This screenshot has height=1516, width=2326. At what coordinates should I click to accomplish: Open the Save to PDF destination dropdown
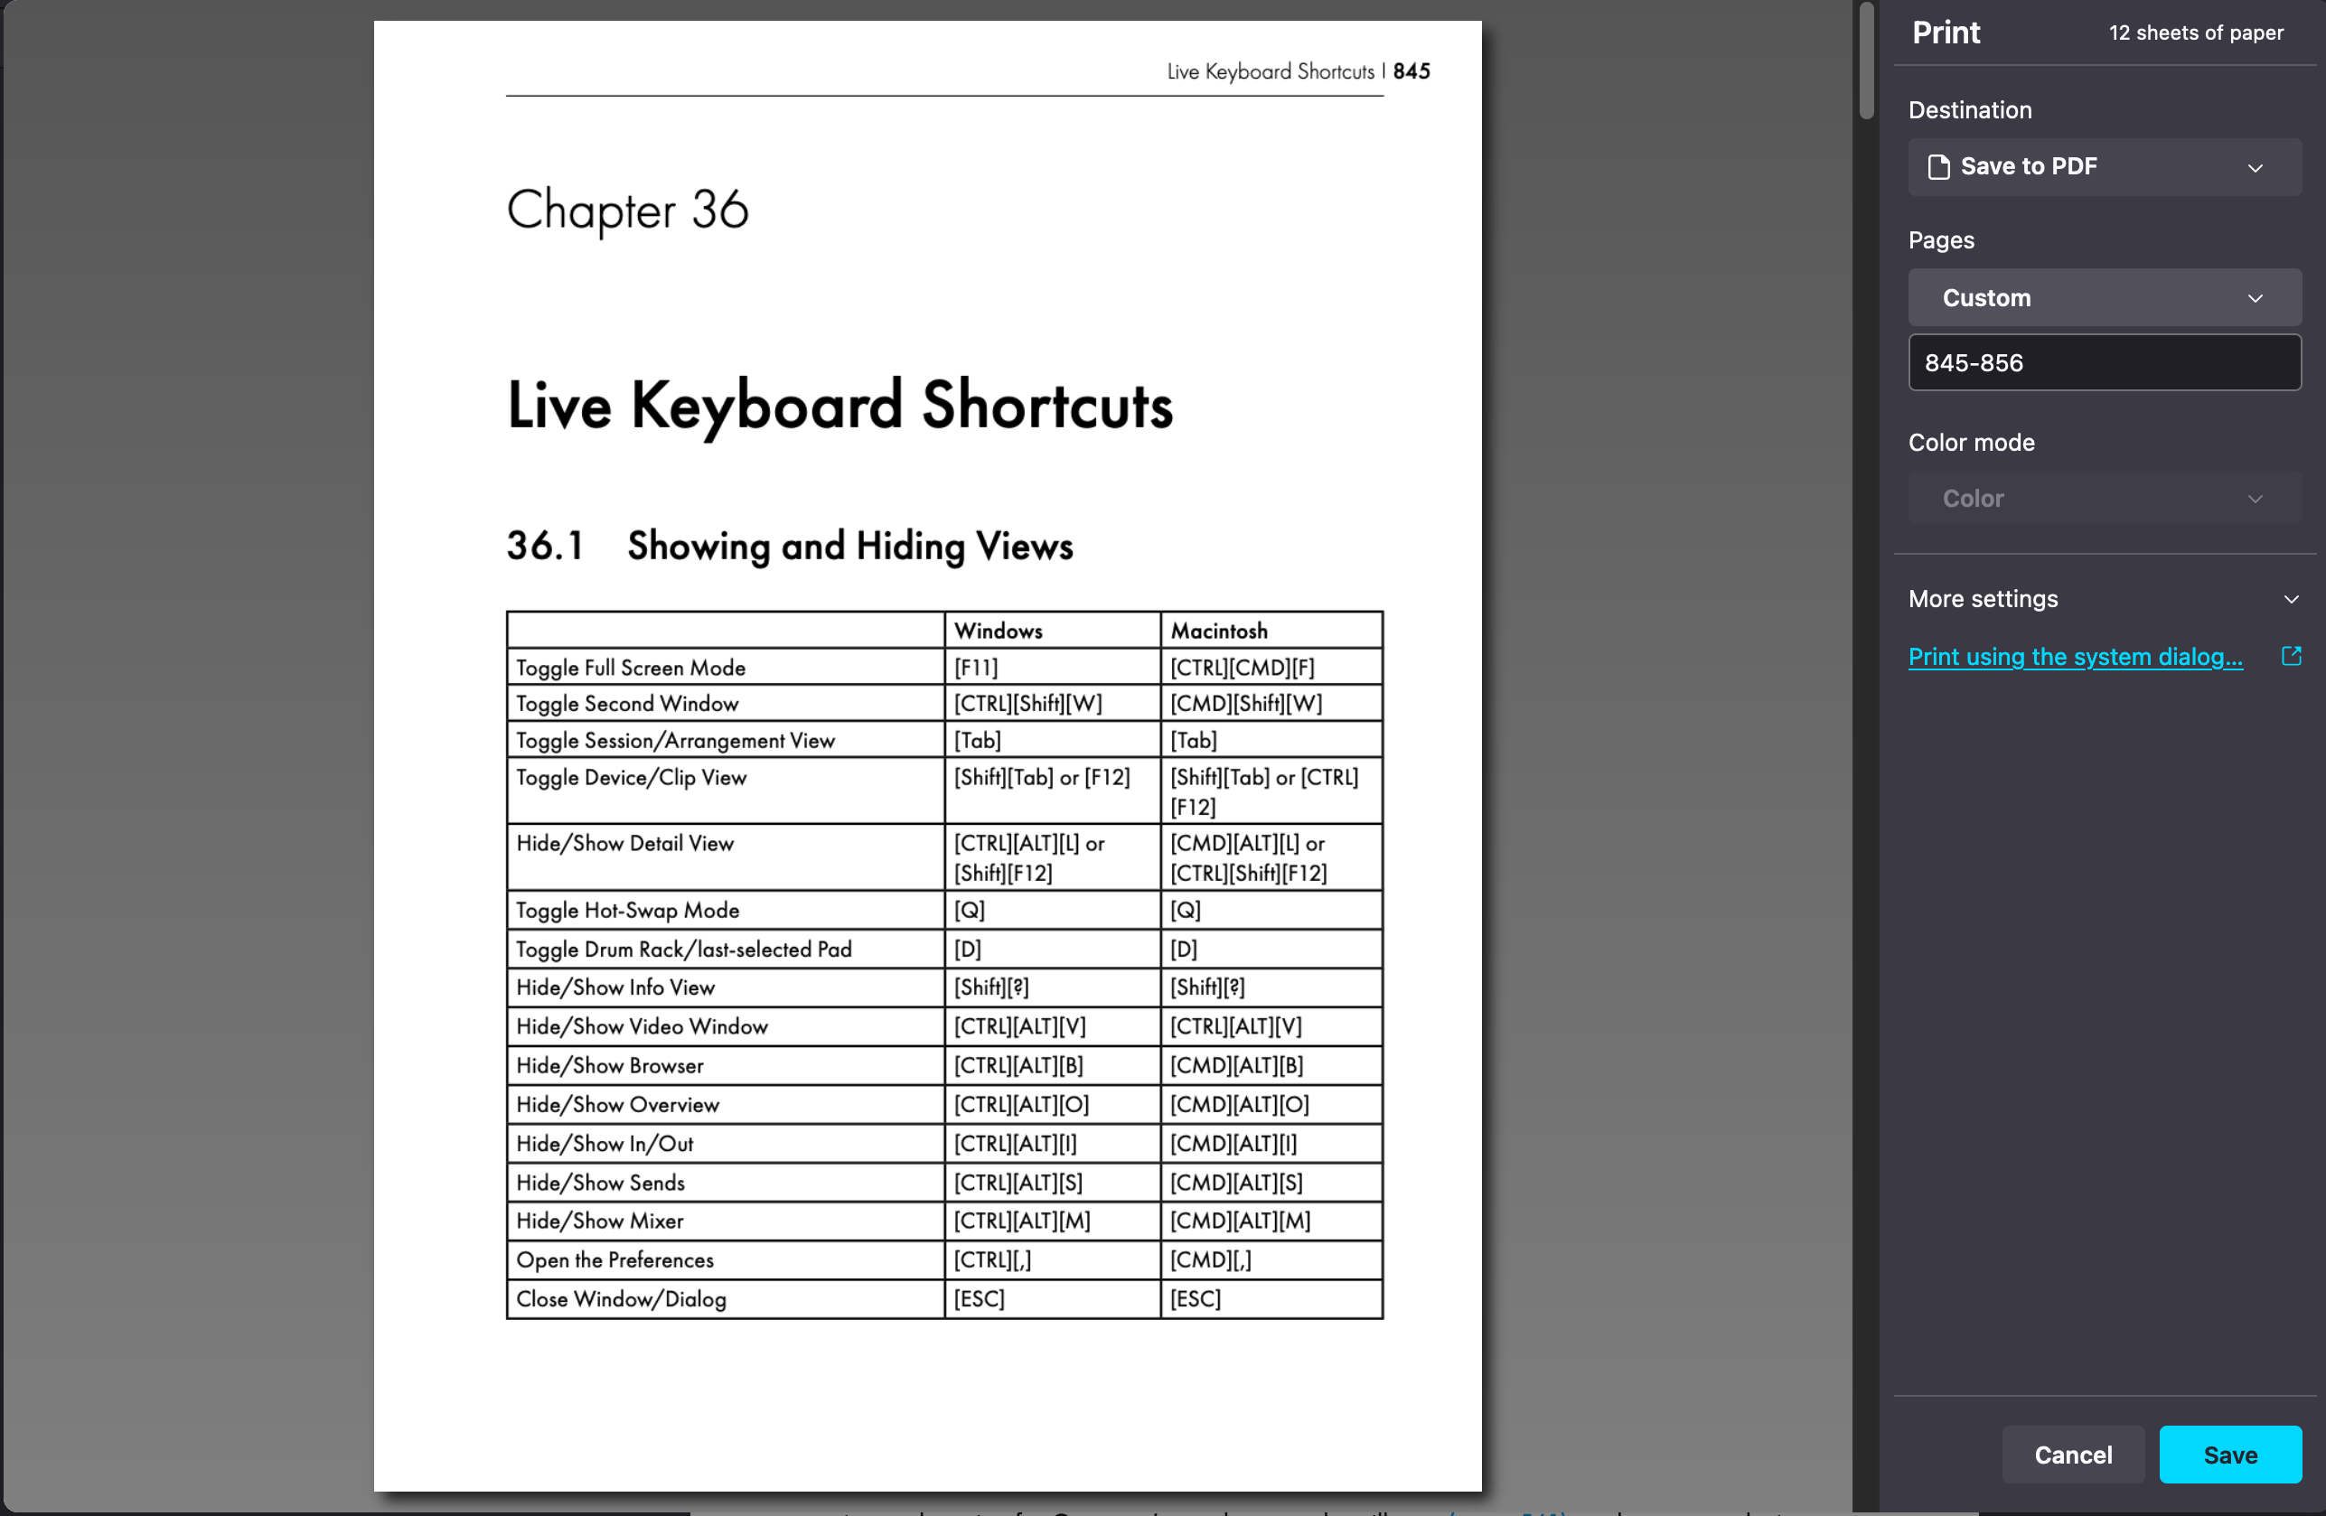pos(2103,167)
